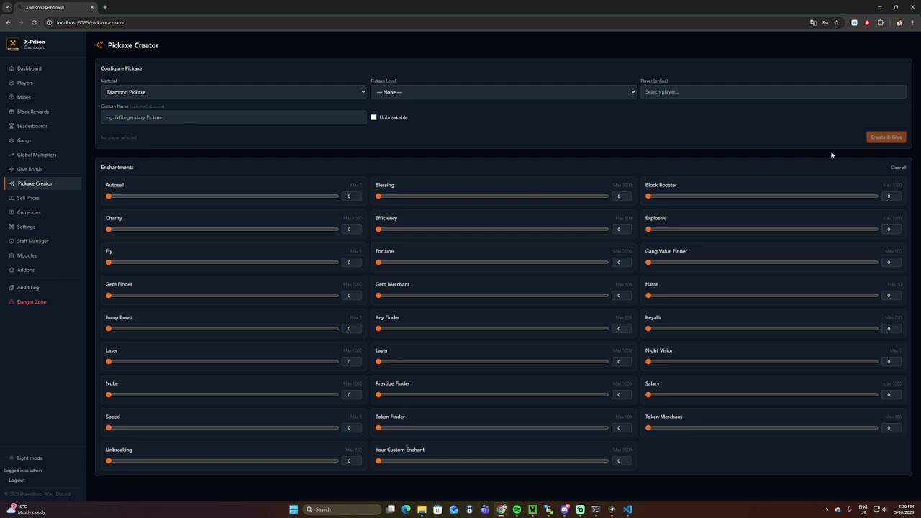Click the X-Prison logo icon
The height and width of the screenshot is (518, 921).
13,44
